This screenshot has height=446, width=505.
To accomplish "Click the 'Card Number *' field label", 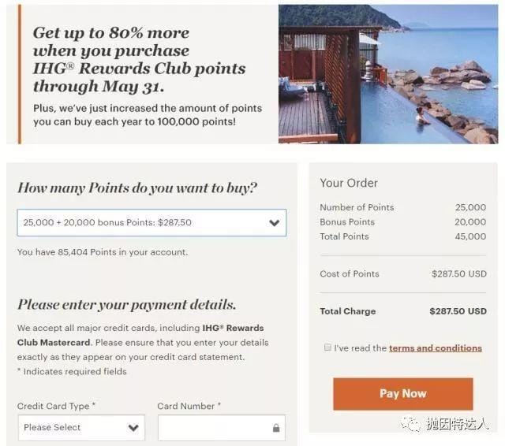I will pyautogui.click(x=189, y=406).
